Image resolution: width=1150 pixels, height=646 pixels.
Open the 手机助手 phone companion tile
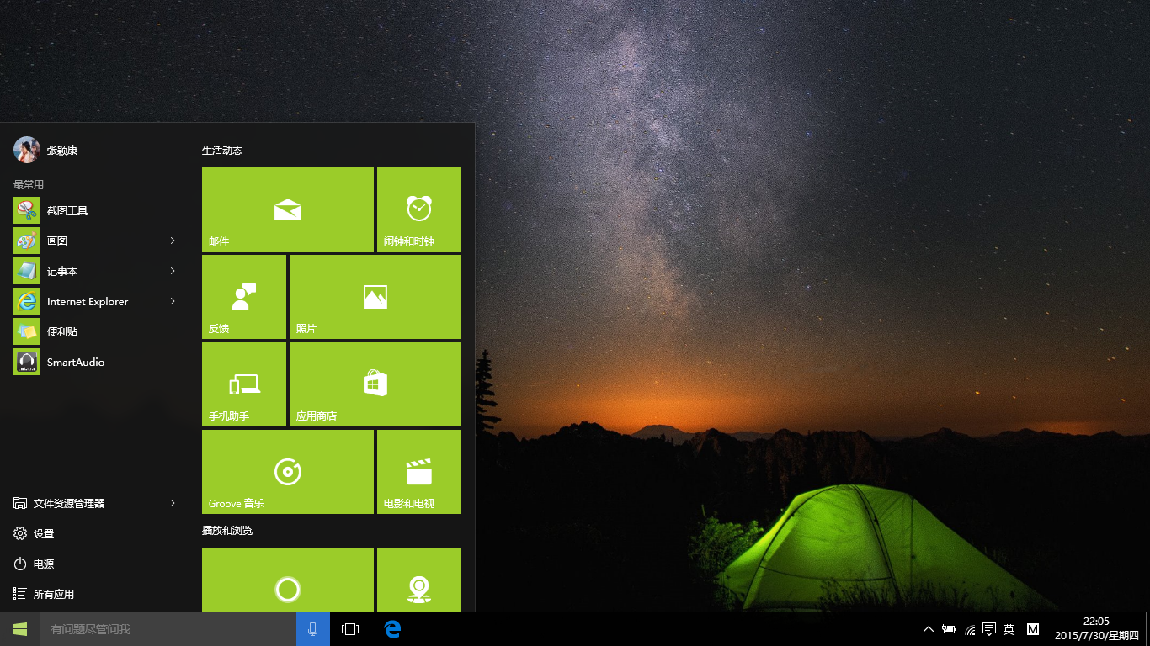coord(244,384)
